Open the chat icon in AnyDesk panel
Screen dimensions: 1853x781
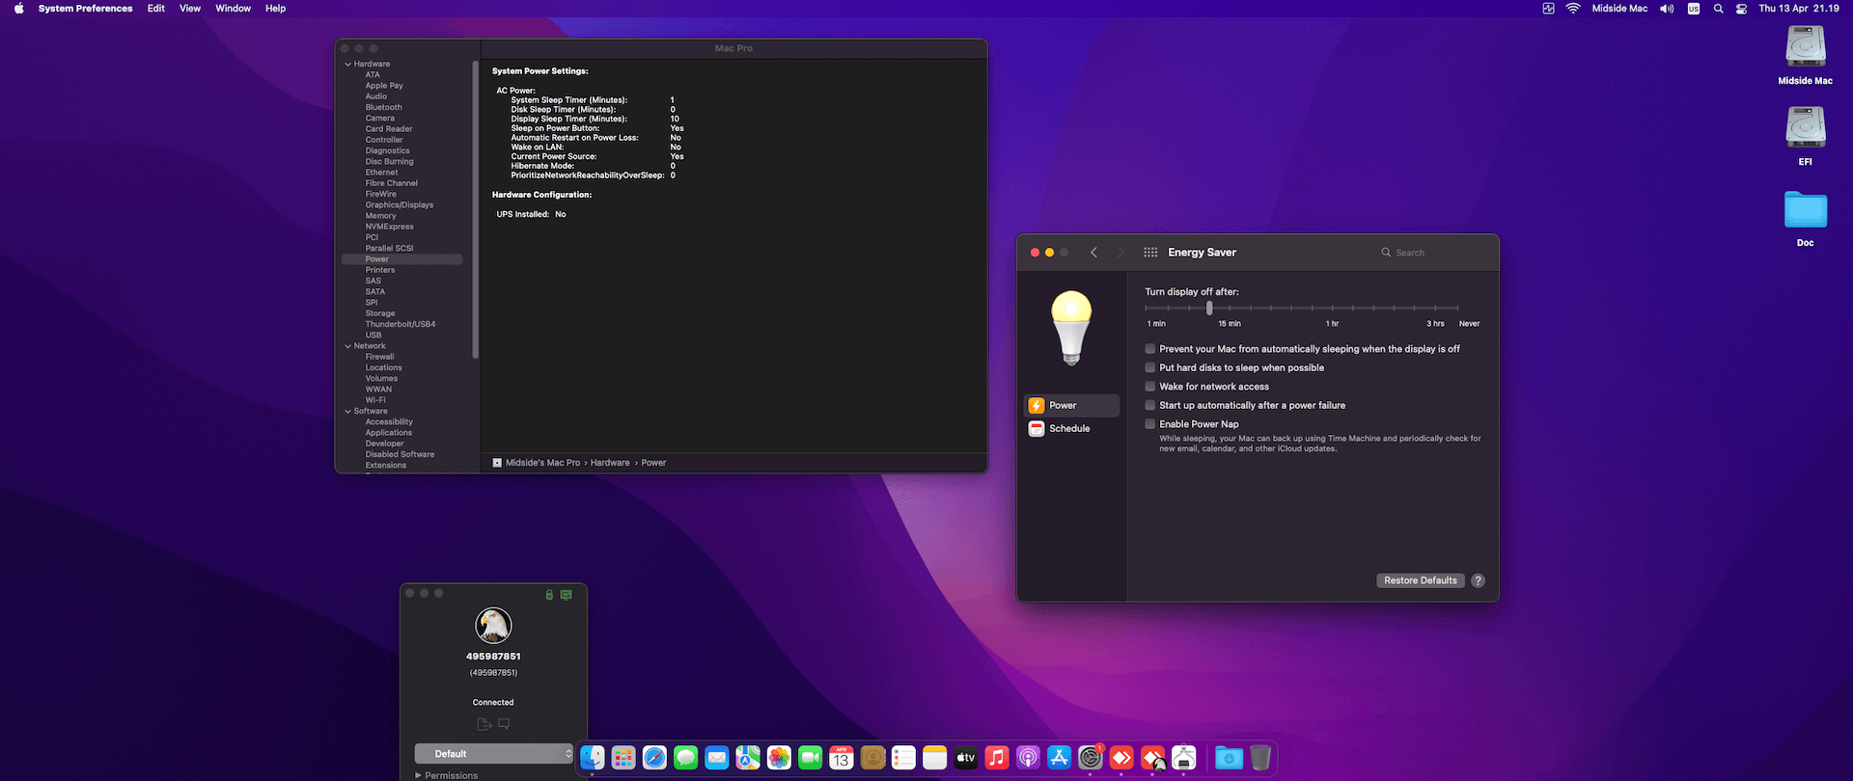point(504,724)
